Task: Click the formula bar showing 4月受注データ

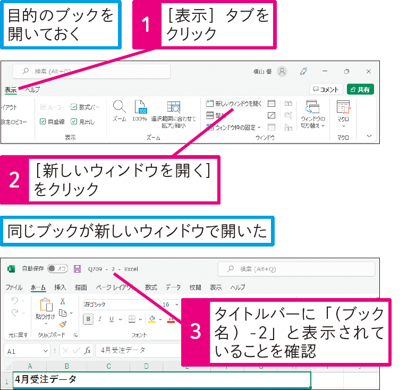Action: (x=138, y=351)
